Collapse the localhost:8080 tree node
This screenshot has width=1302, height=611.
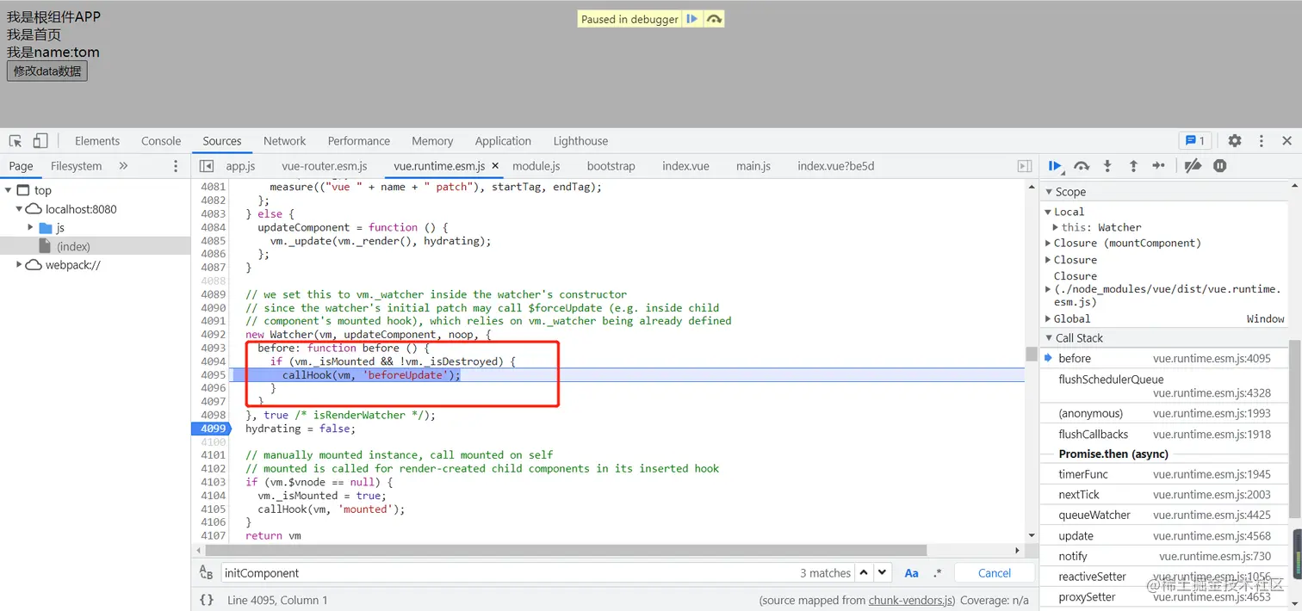point(19,209)
